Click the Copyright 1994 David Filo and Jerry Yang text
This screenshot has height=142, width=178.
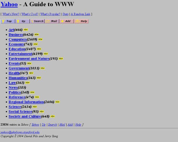point(29,136)
